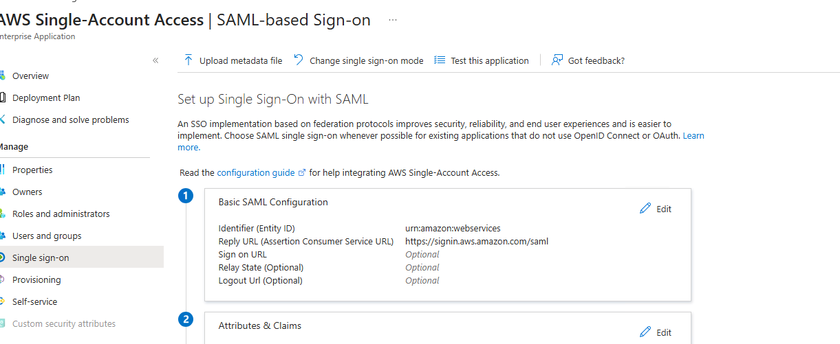Click the Provisioning sidebar icon
This screenshot has width=840, height=344.
[2, 279]
